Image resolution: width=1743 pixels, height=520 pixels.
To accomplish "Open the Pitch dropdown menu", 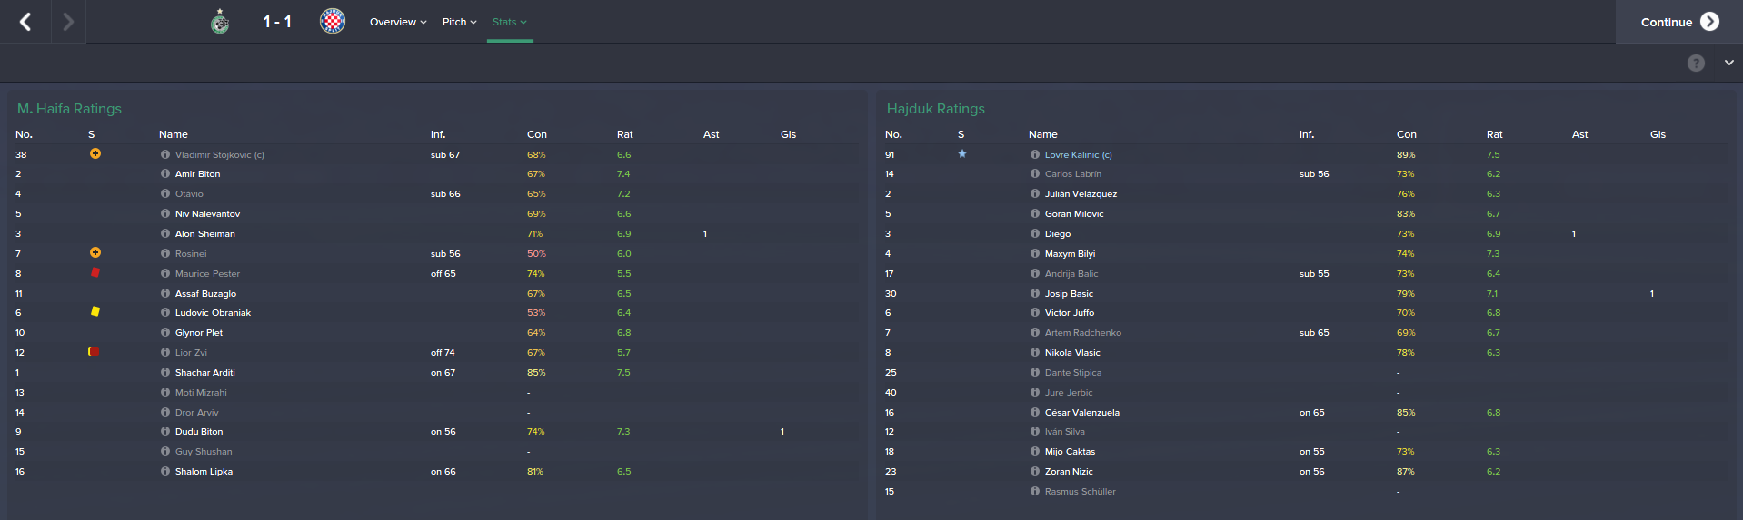I will [x=459, y=22].
